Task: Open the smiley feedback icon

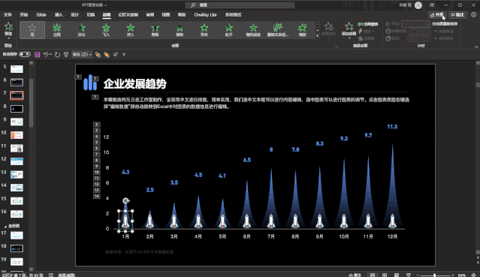Action: [x=473, y=15]
